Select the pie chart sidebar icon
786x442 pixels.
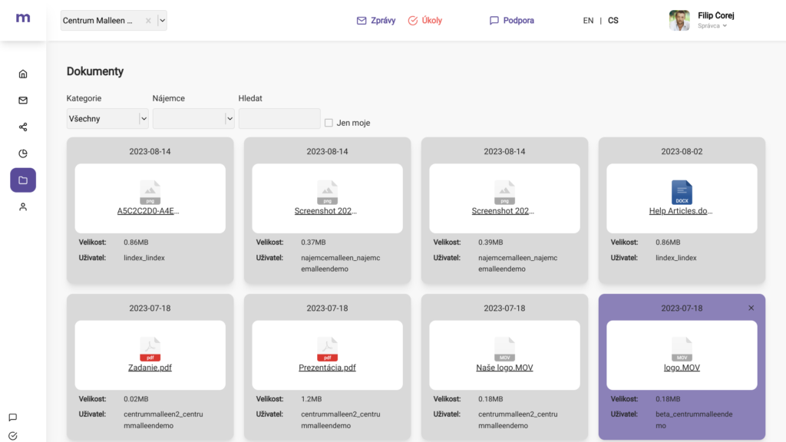click(23, 153)
